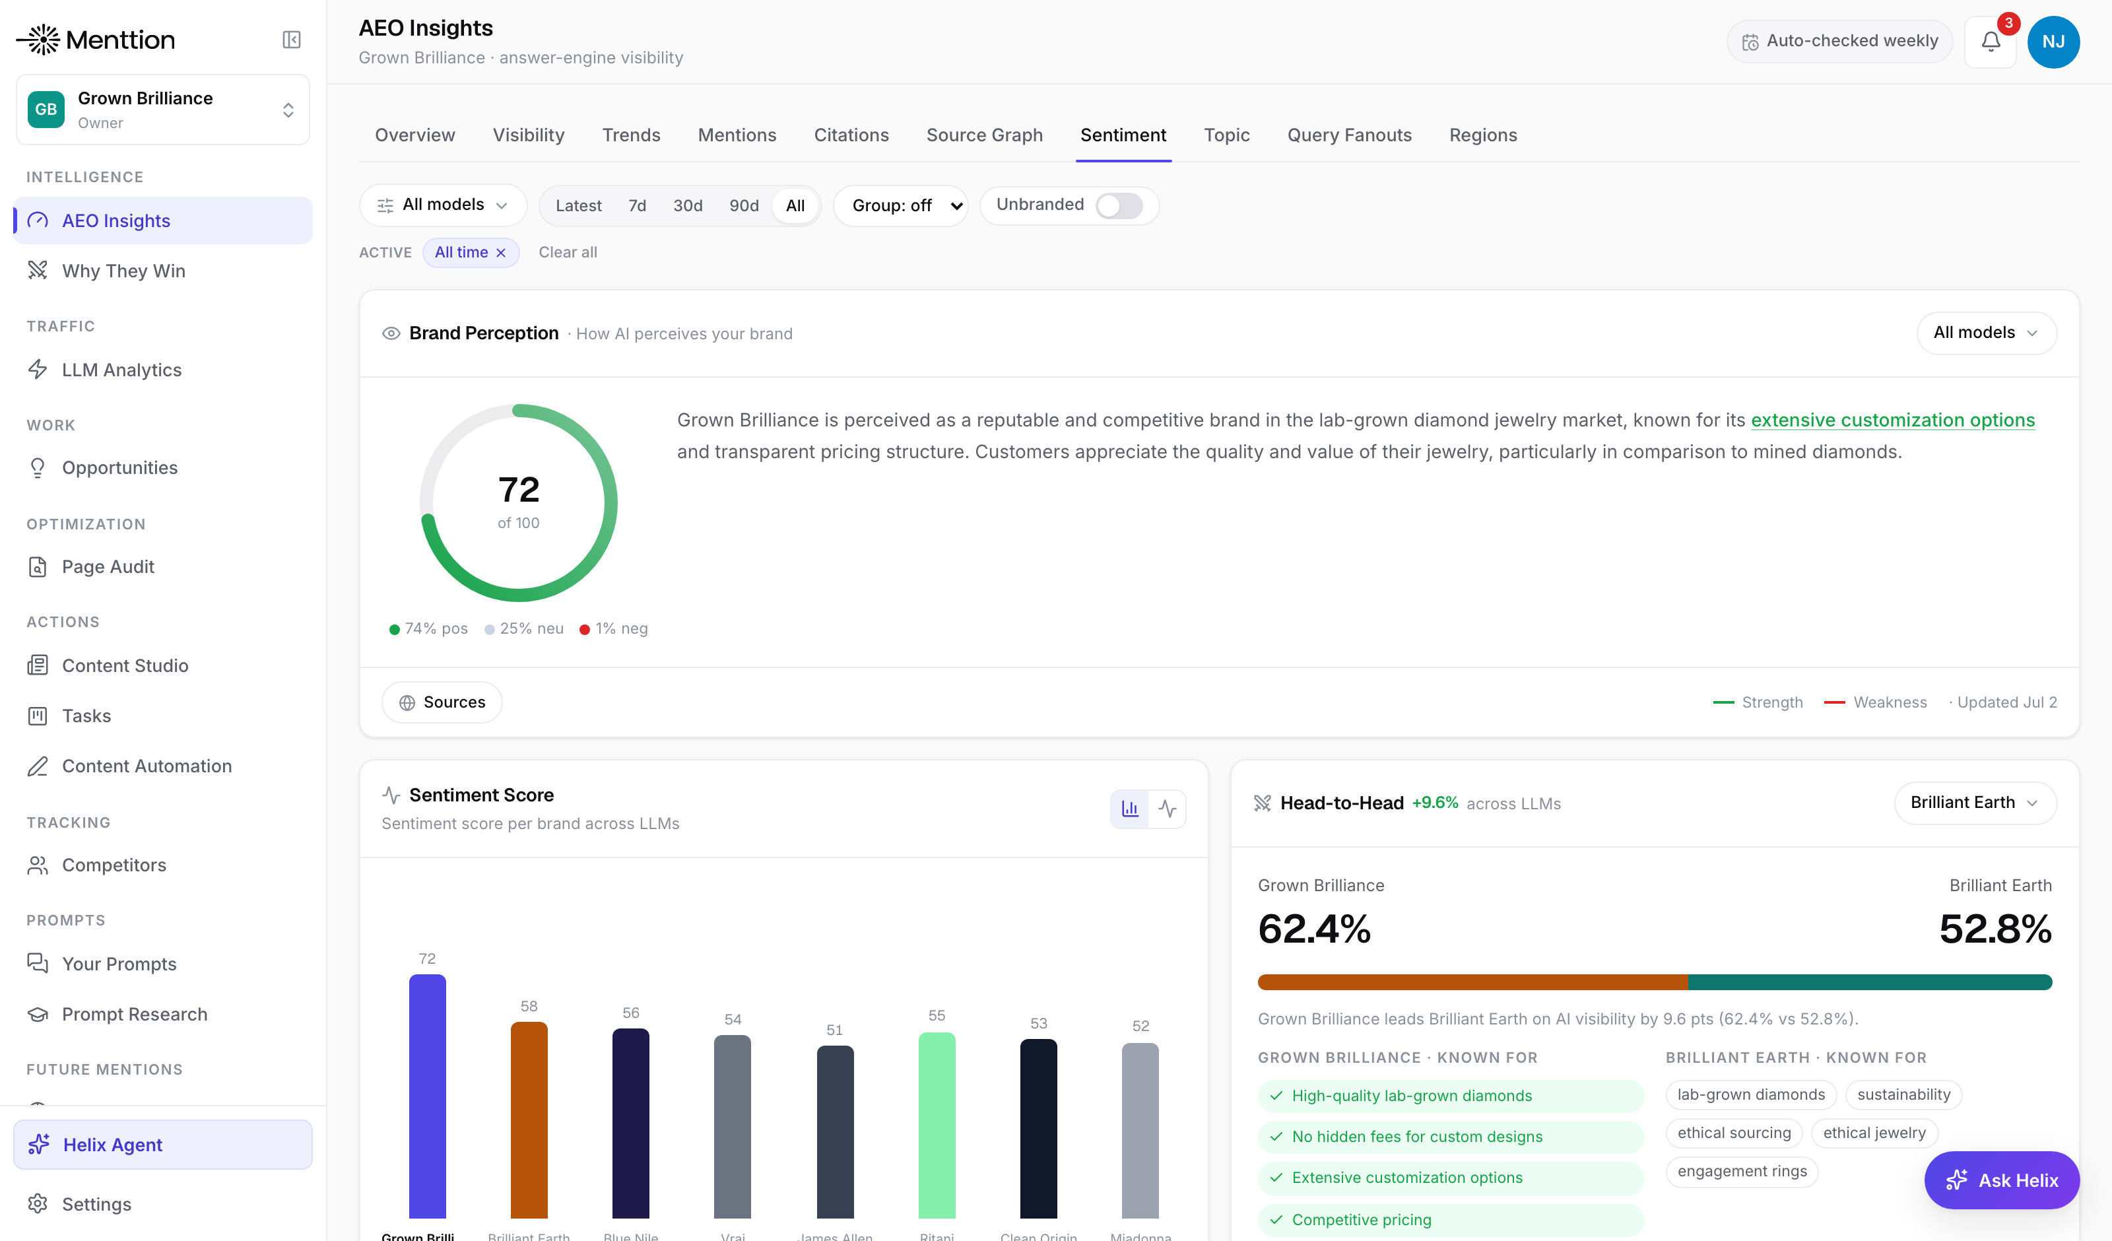This screenshot has width=2112, height=1241.
Task: Switch to Source Graph tab
Action: [x=984, y=135]
